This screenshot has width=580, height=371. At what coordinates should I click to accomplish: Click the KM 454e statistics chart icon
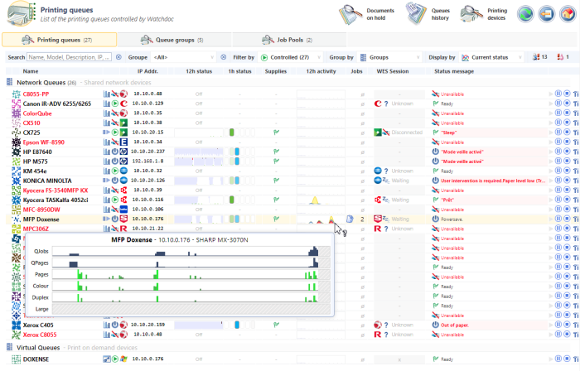(106, 171)
